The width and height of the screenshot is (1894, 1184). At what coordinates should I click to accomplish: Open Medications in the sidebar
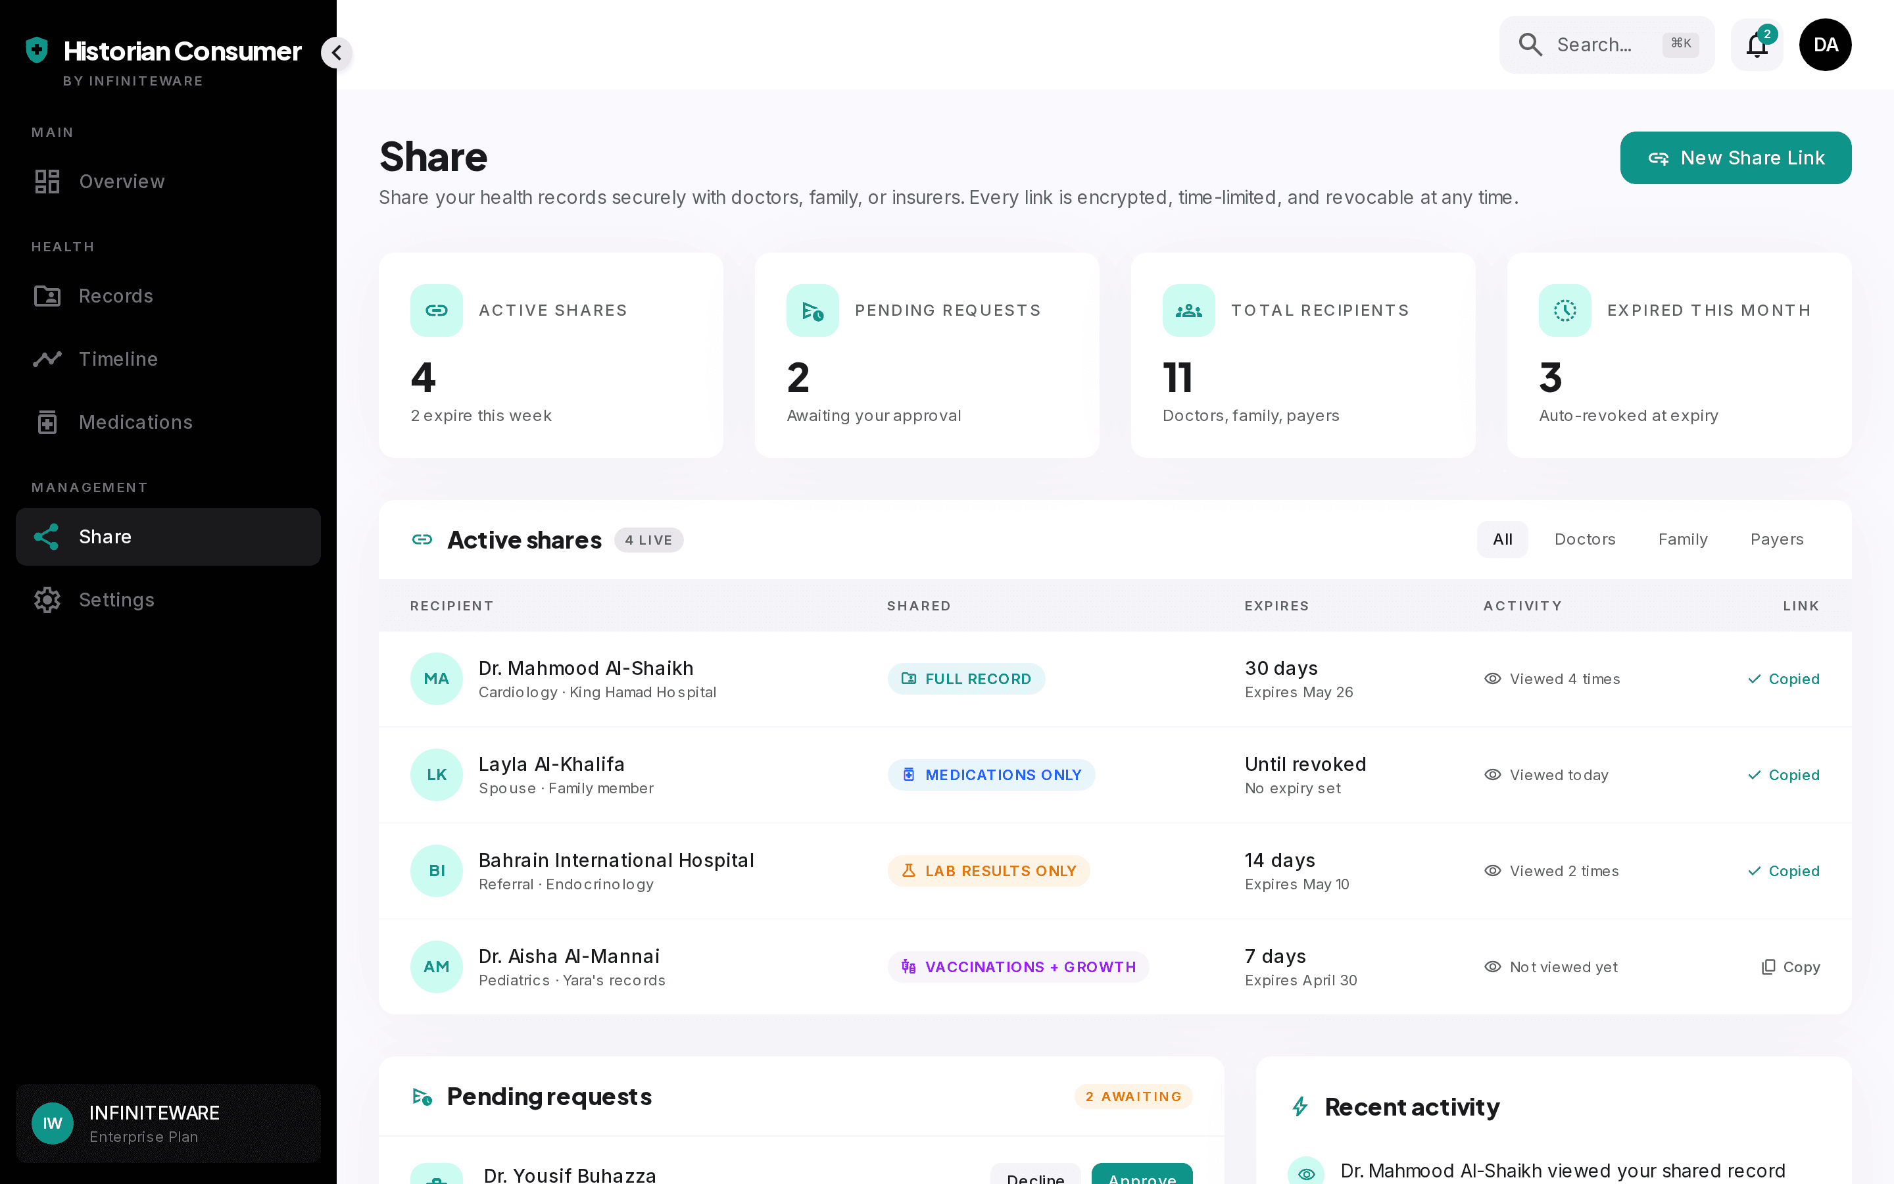click(x=168, y=422)
